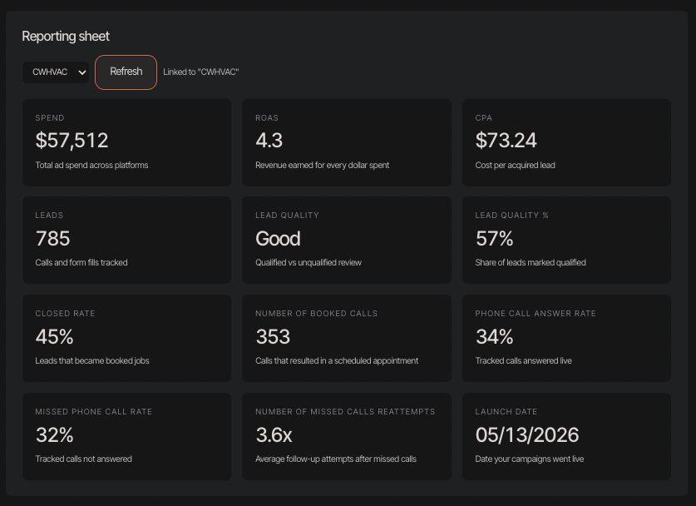Viewport: 696px width, 506px height.
Task: Select the ROAS card label
Action: pos(267,117)
